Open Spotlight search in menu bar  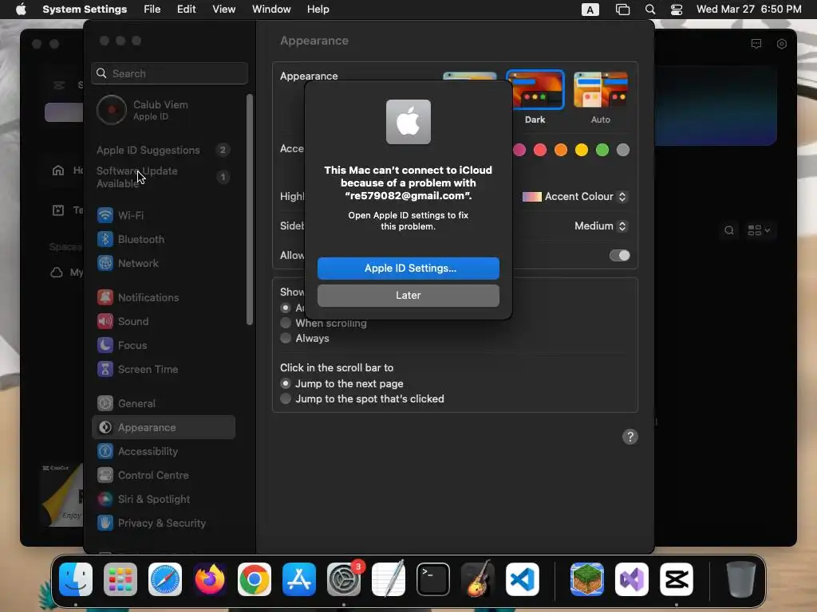649,10
